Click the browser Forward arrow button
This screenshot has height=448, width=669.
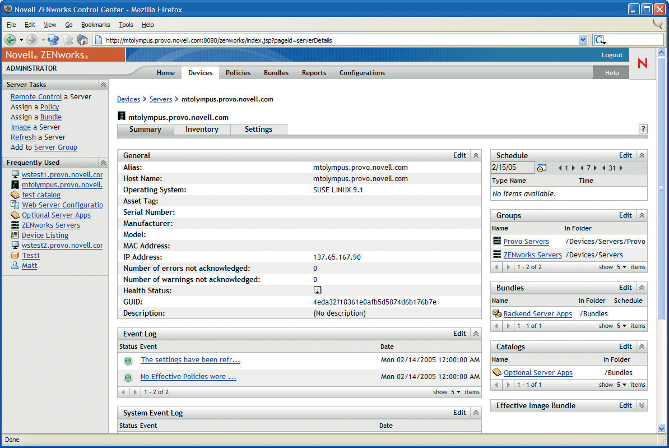coord(31,40)
